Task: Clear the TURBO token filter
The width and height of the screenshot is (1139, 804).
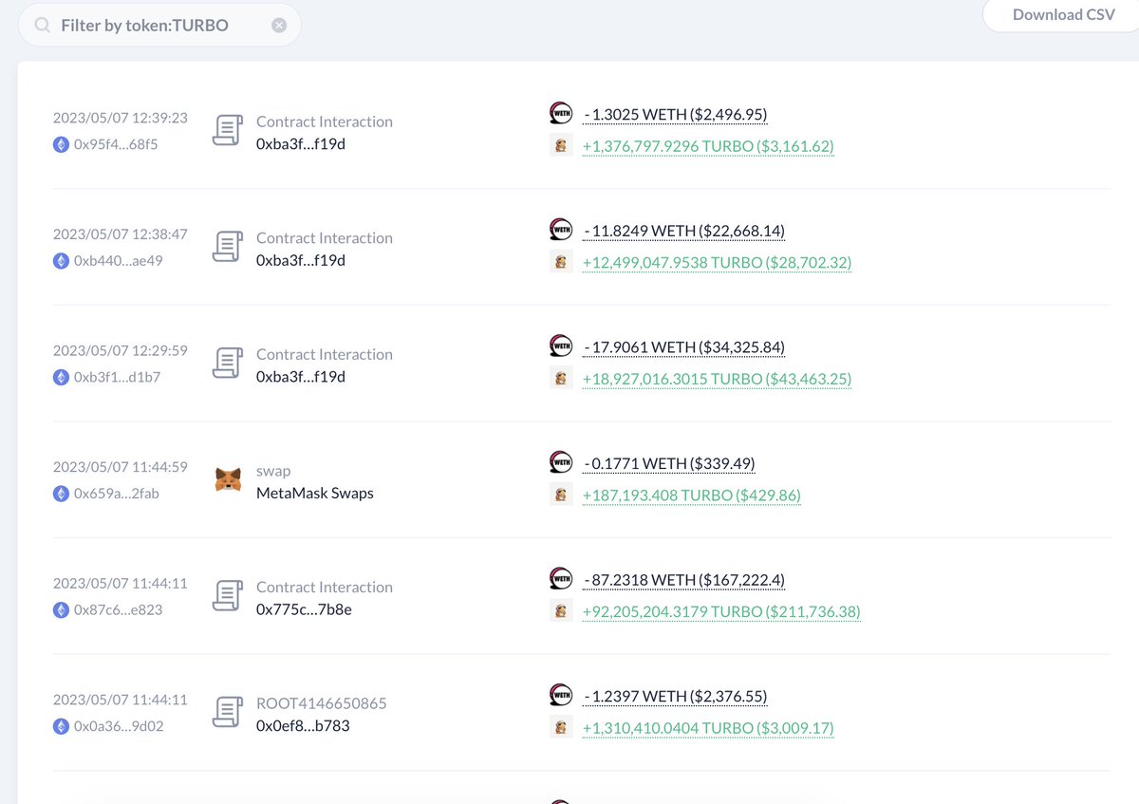Action: click(x=279, y=26)
